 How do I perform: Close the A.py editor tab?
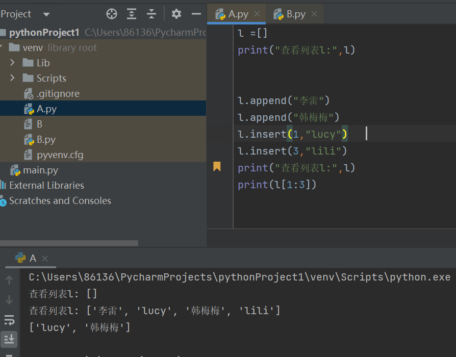point(257,14)
